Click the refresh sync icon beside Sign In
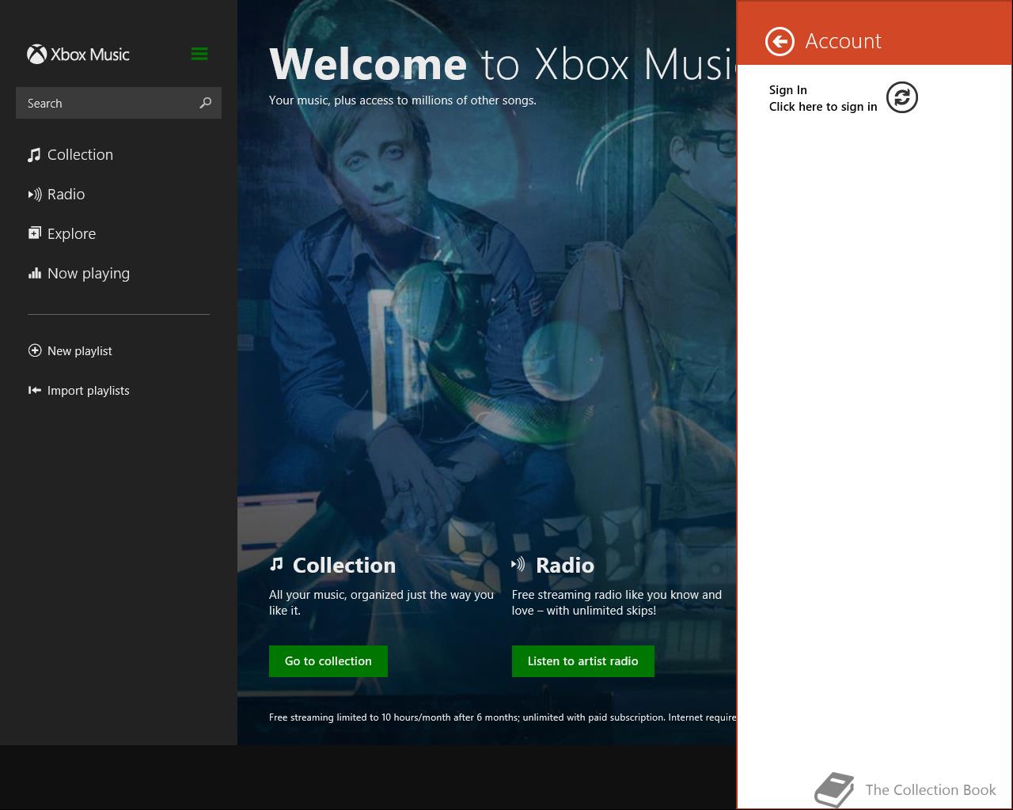Screen dimensions: 1013x810 click(x=902, y=97)
